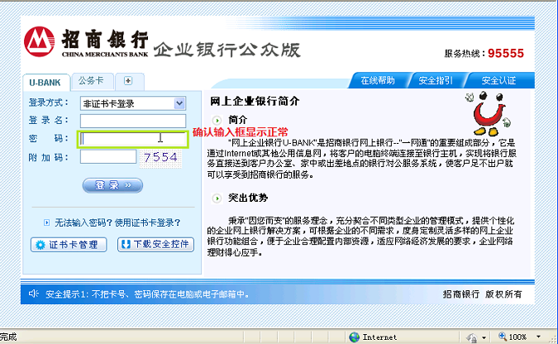This screenshot has height=344, width=558.
Task: Focus the 附加码 input field
Action: 108,156
